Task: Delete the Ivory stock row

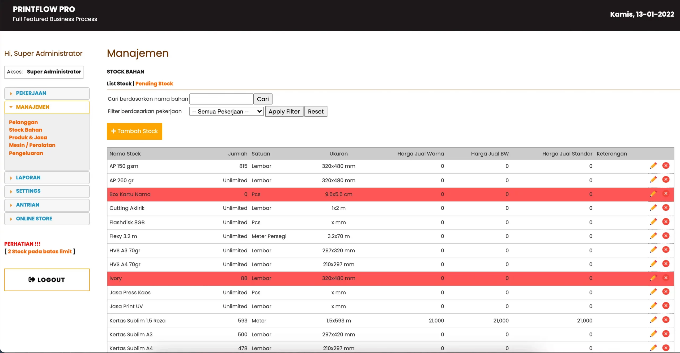Action: (x=666, y=278)
